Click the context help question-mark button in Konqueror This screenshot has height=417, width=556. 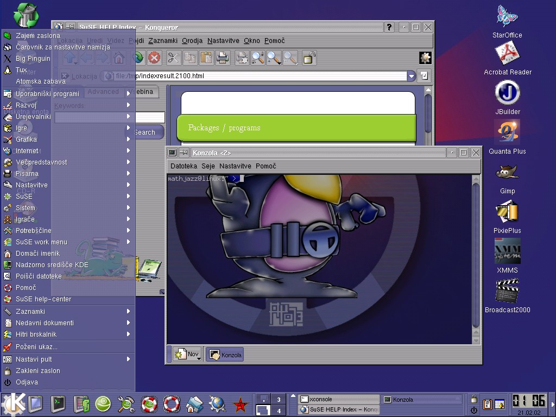pyautogui.click(x=389, y=27)
